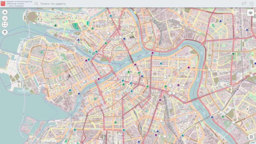Zoom in with the plus button

pos(5,12)
